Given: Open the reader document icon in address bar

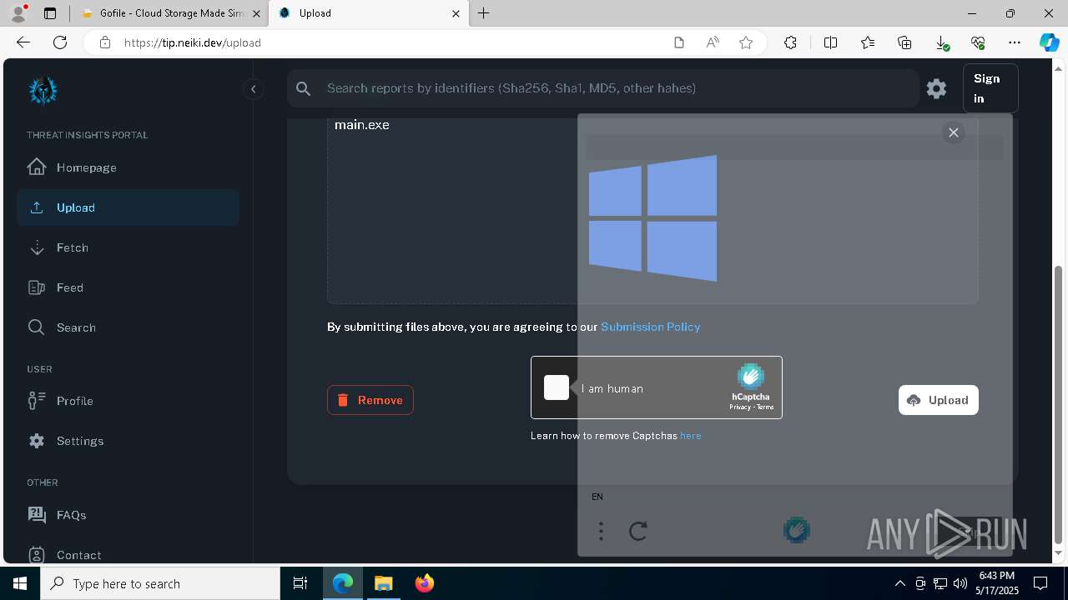Looking at the screenshot, I should click(679, 42).
